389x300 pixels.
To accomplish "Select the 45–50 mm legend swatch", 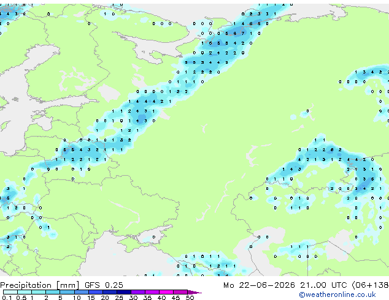I will pos(180,292).
